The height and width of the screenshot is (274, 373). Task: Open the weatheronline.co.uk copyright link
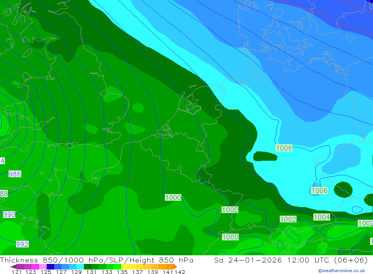click(341, 271)
